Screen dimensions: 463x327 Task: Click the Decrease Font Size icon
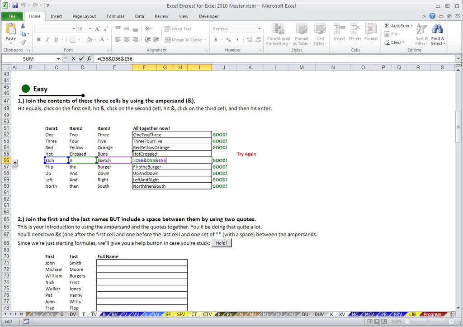(105, 29)
